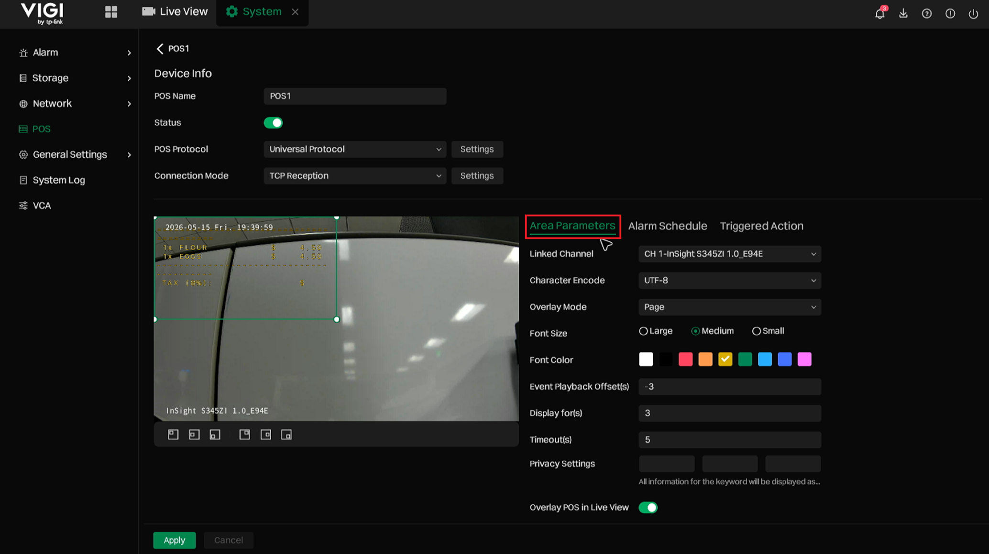Image resolution: width=989 pixels, height=554 pixels.
Task: Click the System tab gear icon
Action: pos(232,11)
